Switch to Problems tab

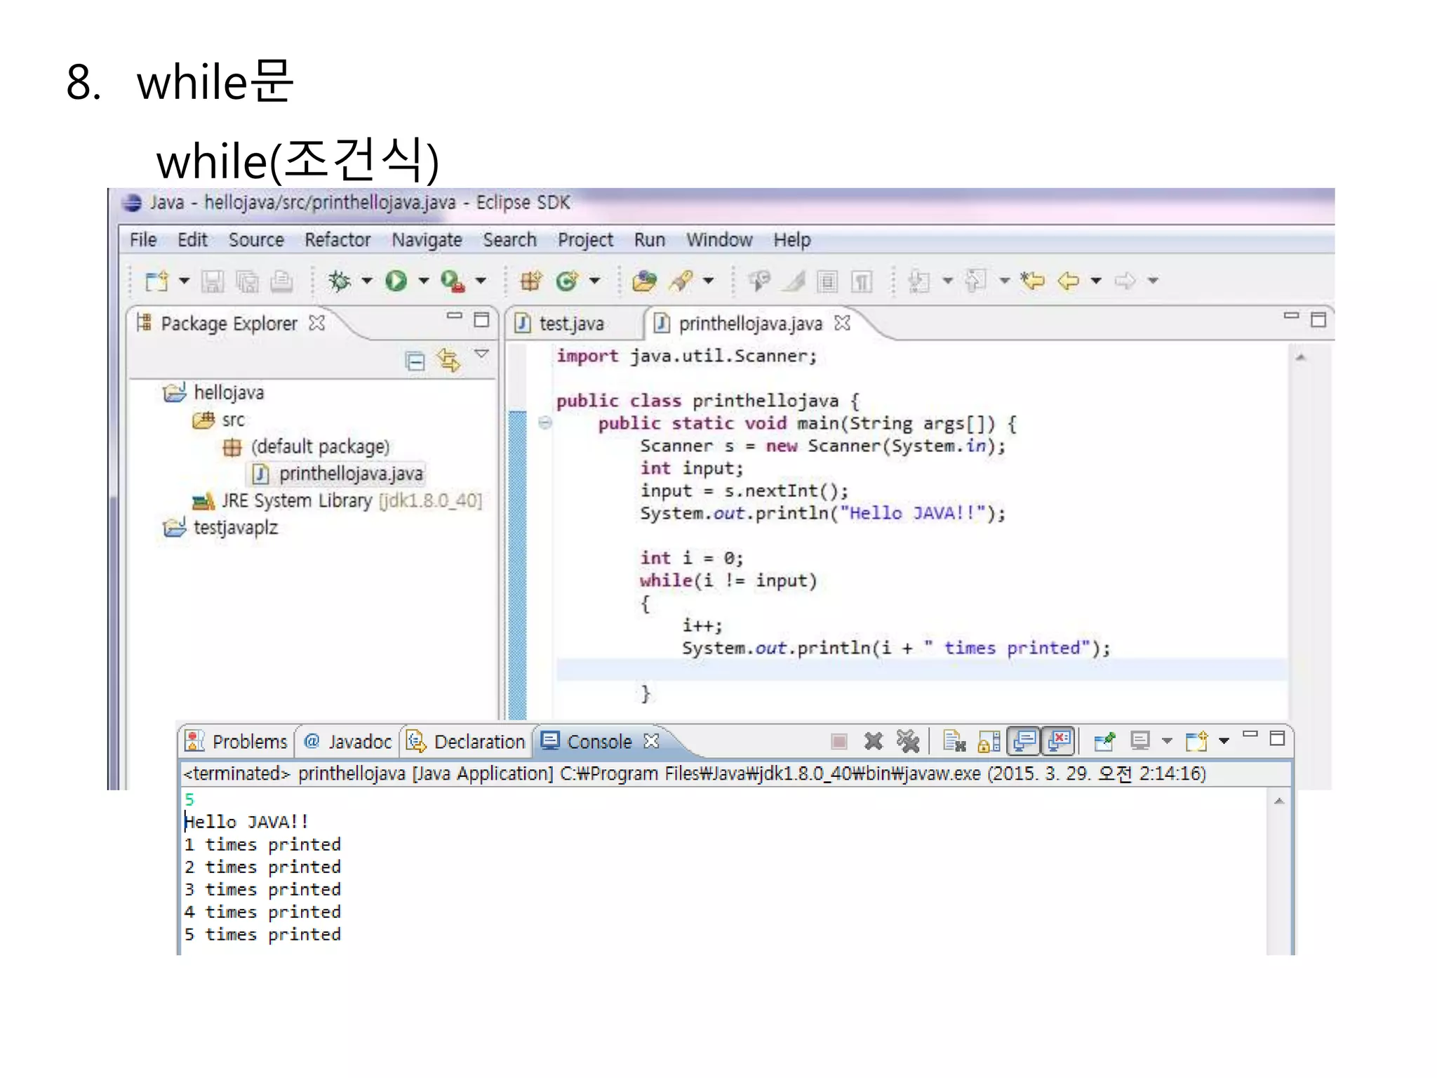pos(236,742)
